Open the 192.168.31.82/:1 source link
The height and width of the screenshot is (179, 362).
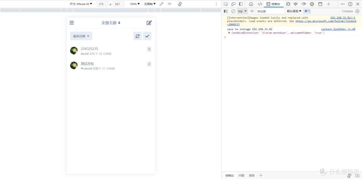point(343,18)
